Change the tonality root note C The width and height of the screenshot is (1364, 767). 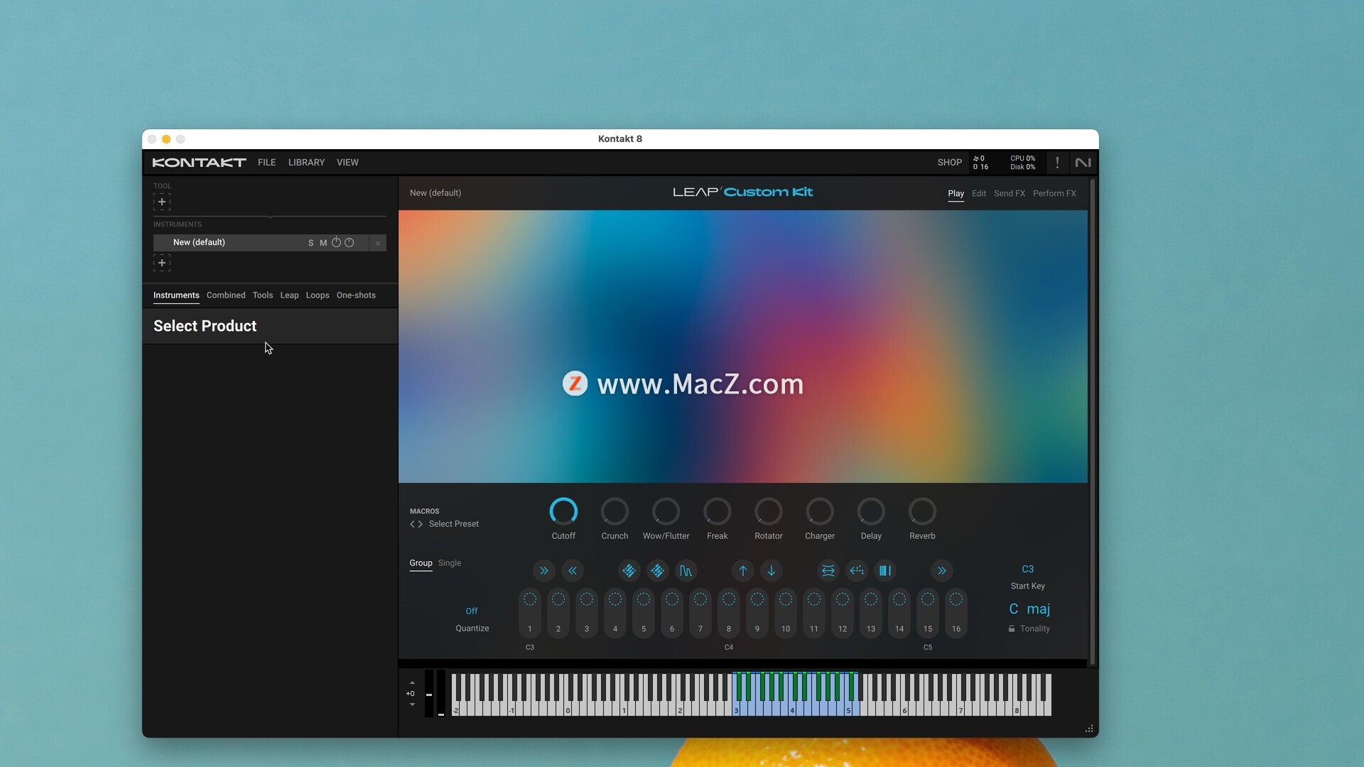click(1014, 609)
